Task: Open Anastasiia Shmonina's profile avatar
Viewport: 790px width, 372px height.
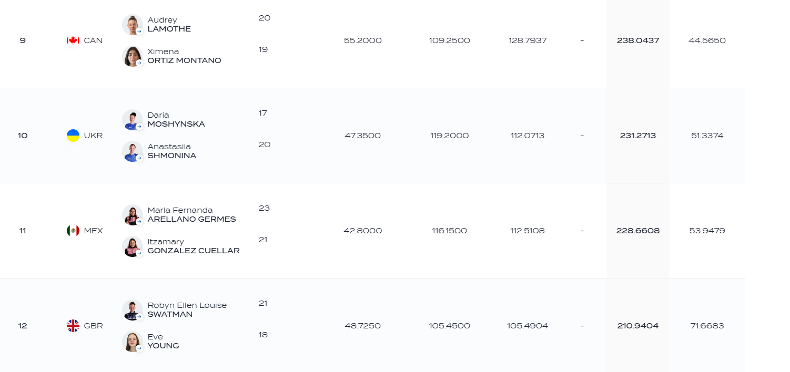Action: (133, 151)
